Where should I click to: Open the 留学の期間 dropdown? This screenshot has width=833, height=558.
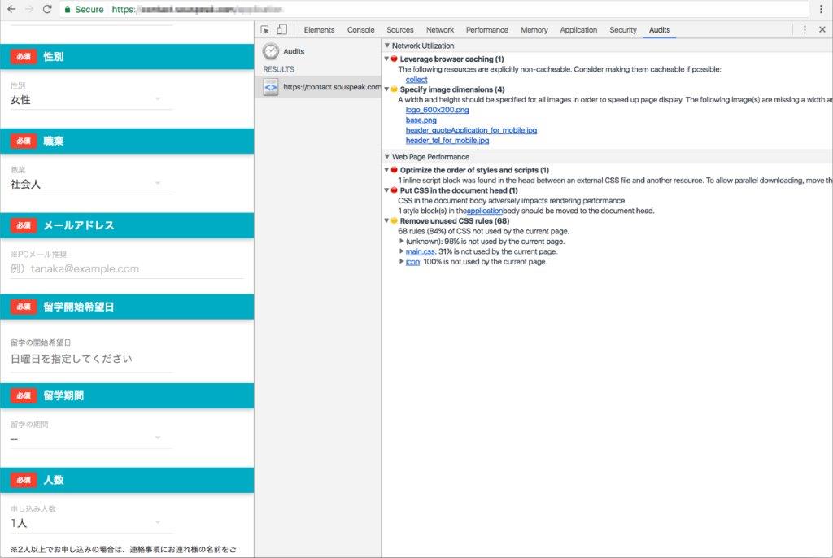pos(91,438)
